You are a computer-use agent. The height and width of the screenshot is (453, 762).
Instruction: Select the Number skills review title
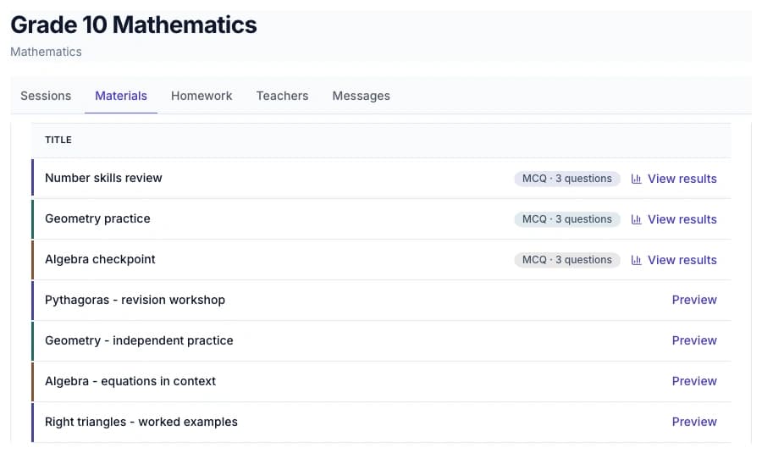tap(103, 178)
